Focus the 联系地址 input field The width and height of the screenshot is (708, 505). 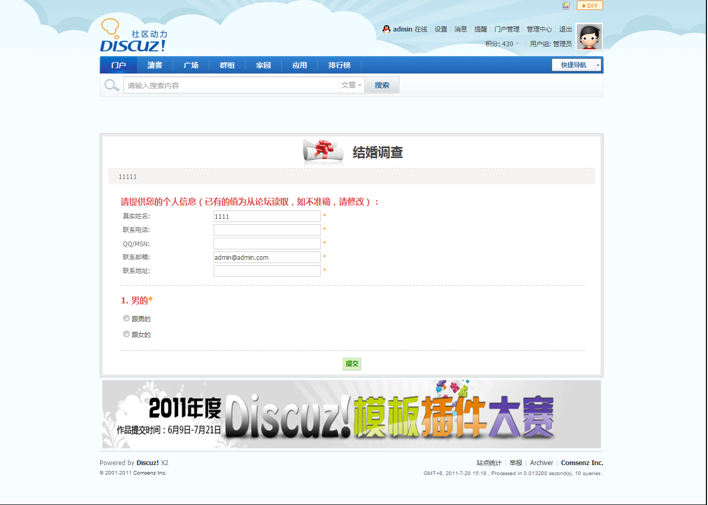[267, 271]
